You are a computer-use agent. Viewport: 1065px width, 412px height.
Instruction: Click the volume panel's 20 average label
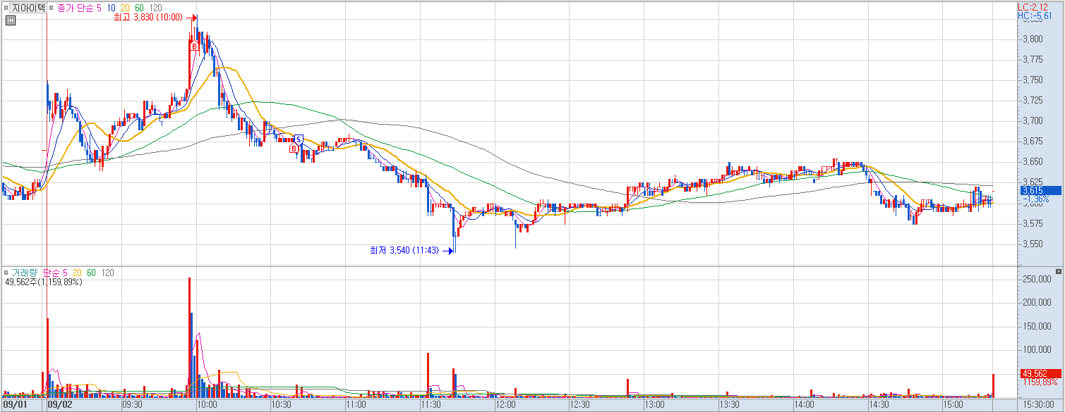click(76, 273)
